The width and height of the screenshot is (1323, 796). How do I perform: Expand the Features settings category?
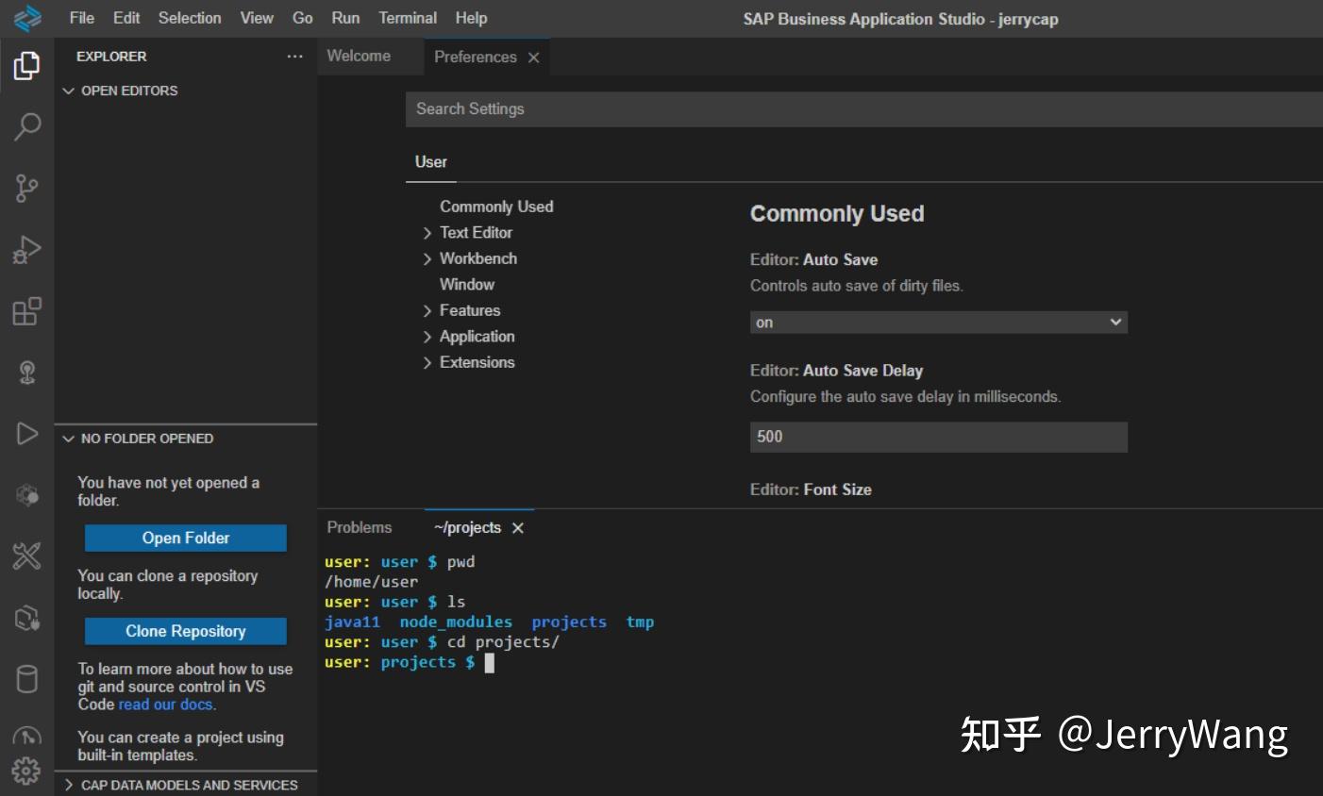coord(427,311)
